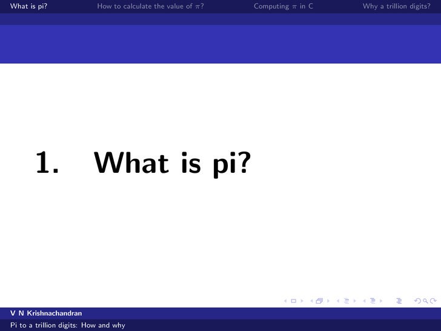The width and height of the screenshot is (441, 331).
Task: Click next subsection arrow
Action: pos(355,301)
